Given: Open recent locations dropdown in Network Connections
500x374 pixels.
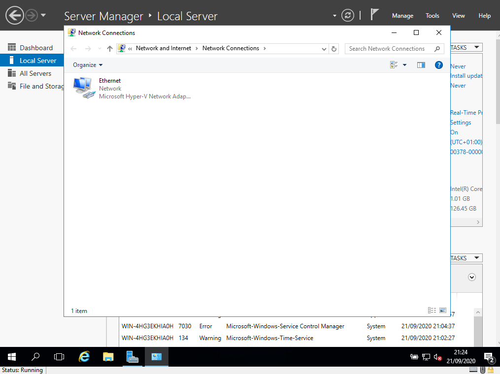Looking at the screenshot, I should coord(100,48).
